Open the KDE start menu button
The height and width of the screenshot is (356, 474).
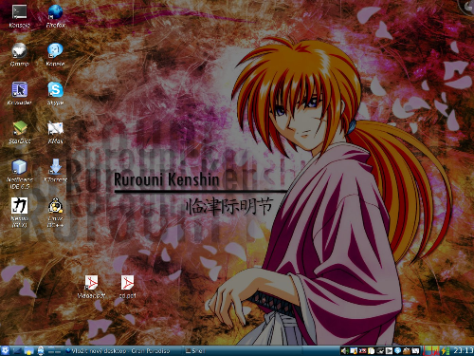tap(6, 350)
